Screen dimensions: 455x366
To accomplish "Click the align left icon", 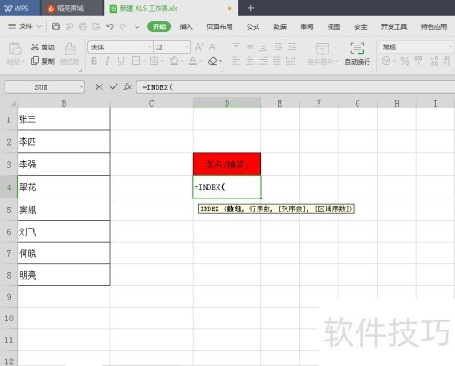I will point(237,61).
